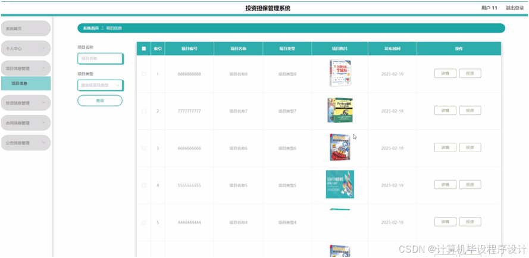Viewport: 529px width, 258px height.
Task: Collapse the 项目信息管理 sidebar menu
Action: tap(26, 68)
